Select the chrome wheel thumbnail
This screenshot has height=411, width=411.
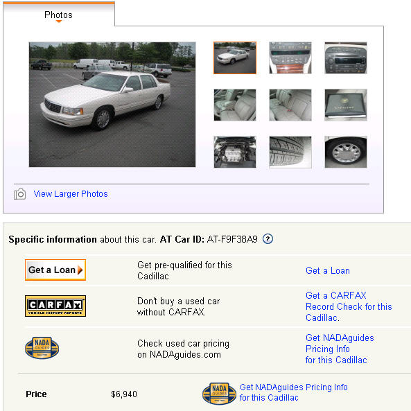tap(346, 152)
